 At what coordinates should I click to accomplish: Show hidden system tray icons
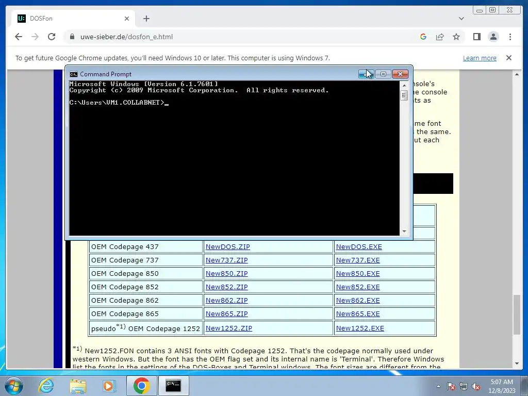coord(438,386)
